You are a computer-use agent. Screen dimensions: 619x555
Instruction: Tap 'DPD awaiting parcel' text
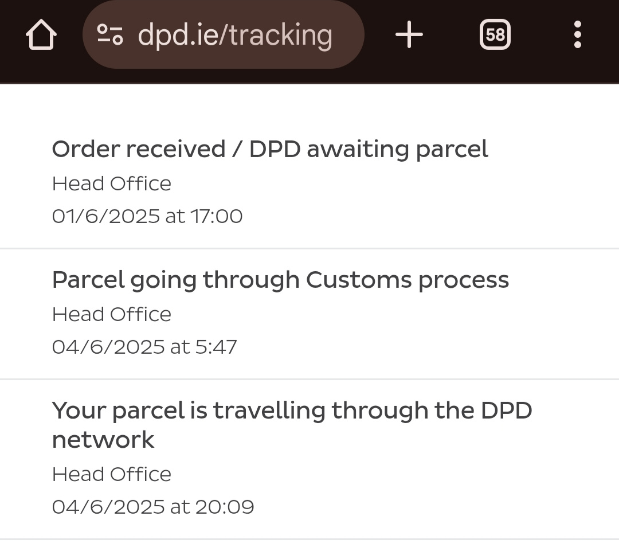(369, 149)
